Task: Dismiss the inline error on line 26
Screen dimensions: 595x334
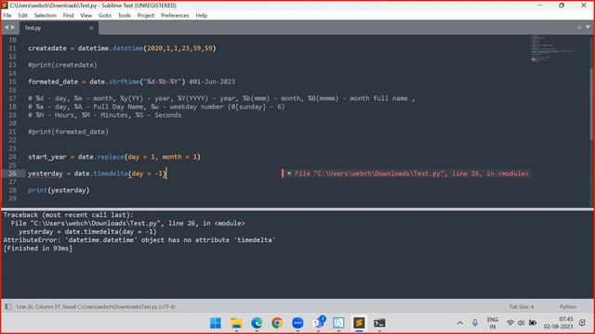Action: pyautogui.click(x=289, y=173)
